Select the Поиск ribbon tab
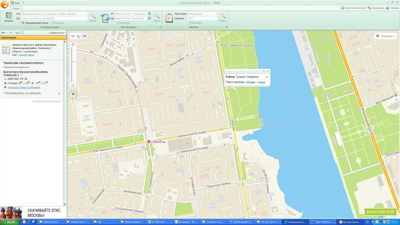This screenshot has height=225, width=400. coord(16,8)
